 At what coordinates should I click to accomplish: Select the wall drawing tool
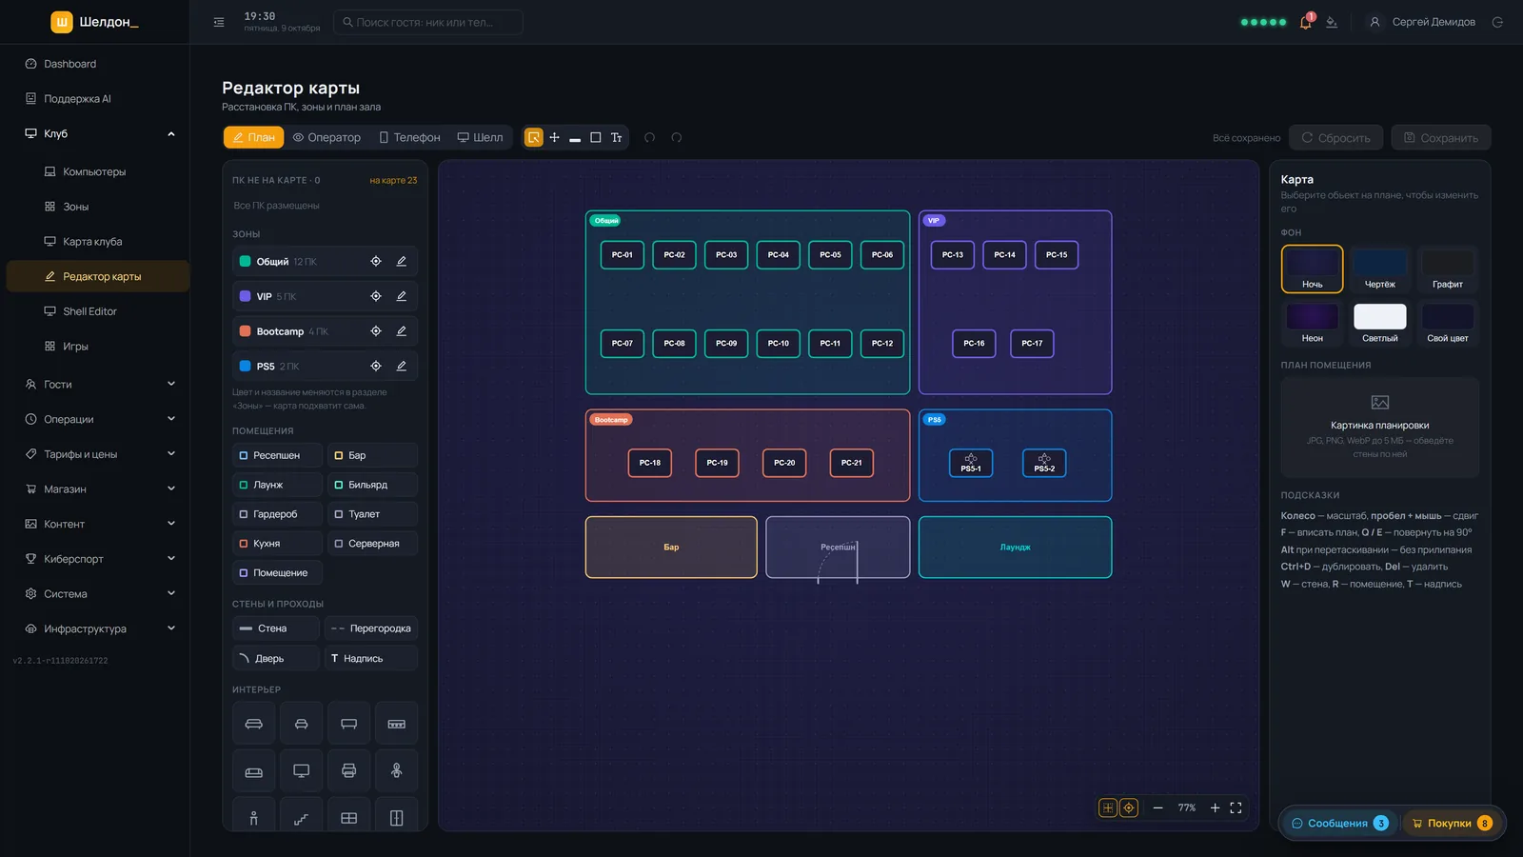(575, 138)
